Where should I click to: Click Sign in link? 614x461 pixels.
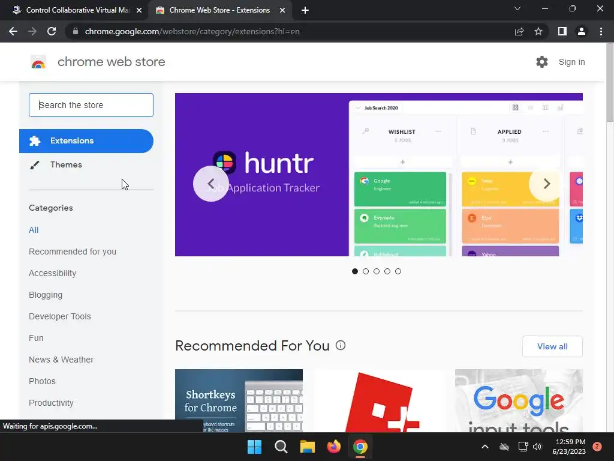click(x=571, y=62)
